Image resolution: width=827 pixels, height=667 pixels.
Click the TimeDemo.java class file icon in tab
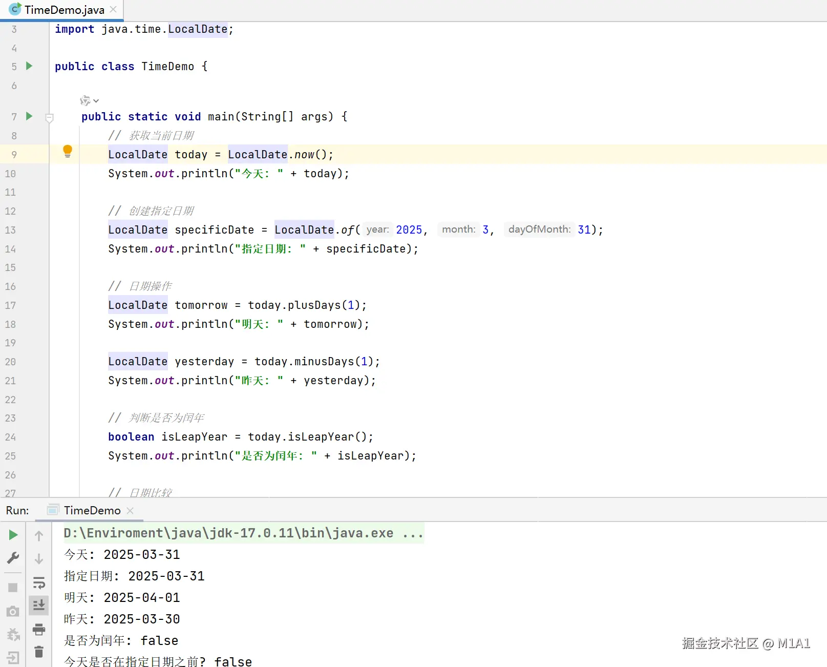pos(15,9)
